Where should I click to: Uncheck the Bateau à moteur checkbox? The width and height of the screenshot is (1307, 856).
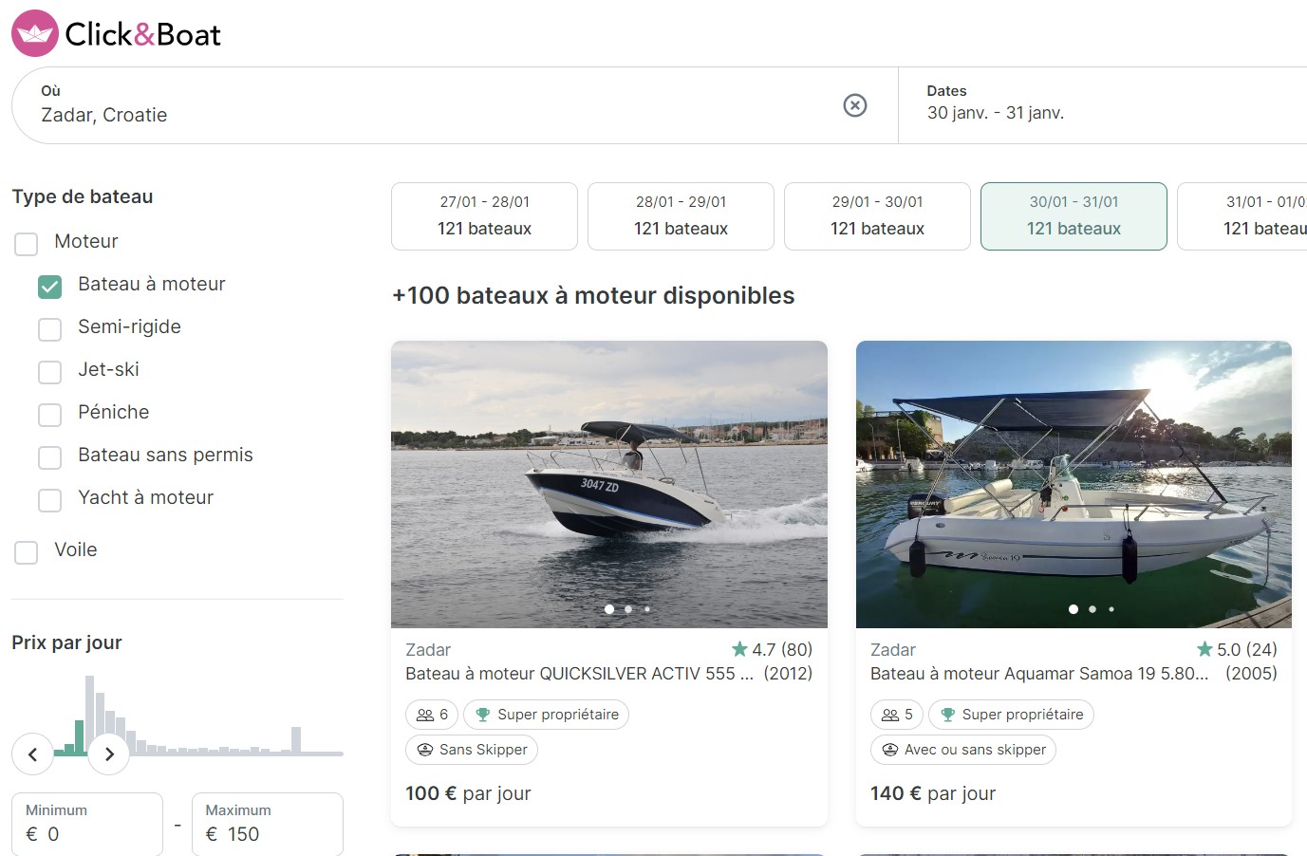click(50, 287)
